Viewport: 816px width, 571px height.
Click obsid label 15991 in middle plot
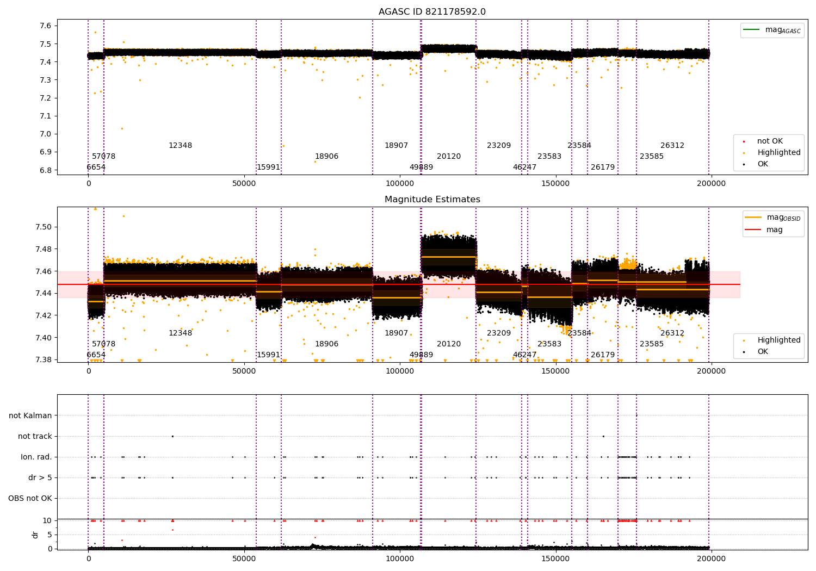[269, 355]
